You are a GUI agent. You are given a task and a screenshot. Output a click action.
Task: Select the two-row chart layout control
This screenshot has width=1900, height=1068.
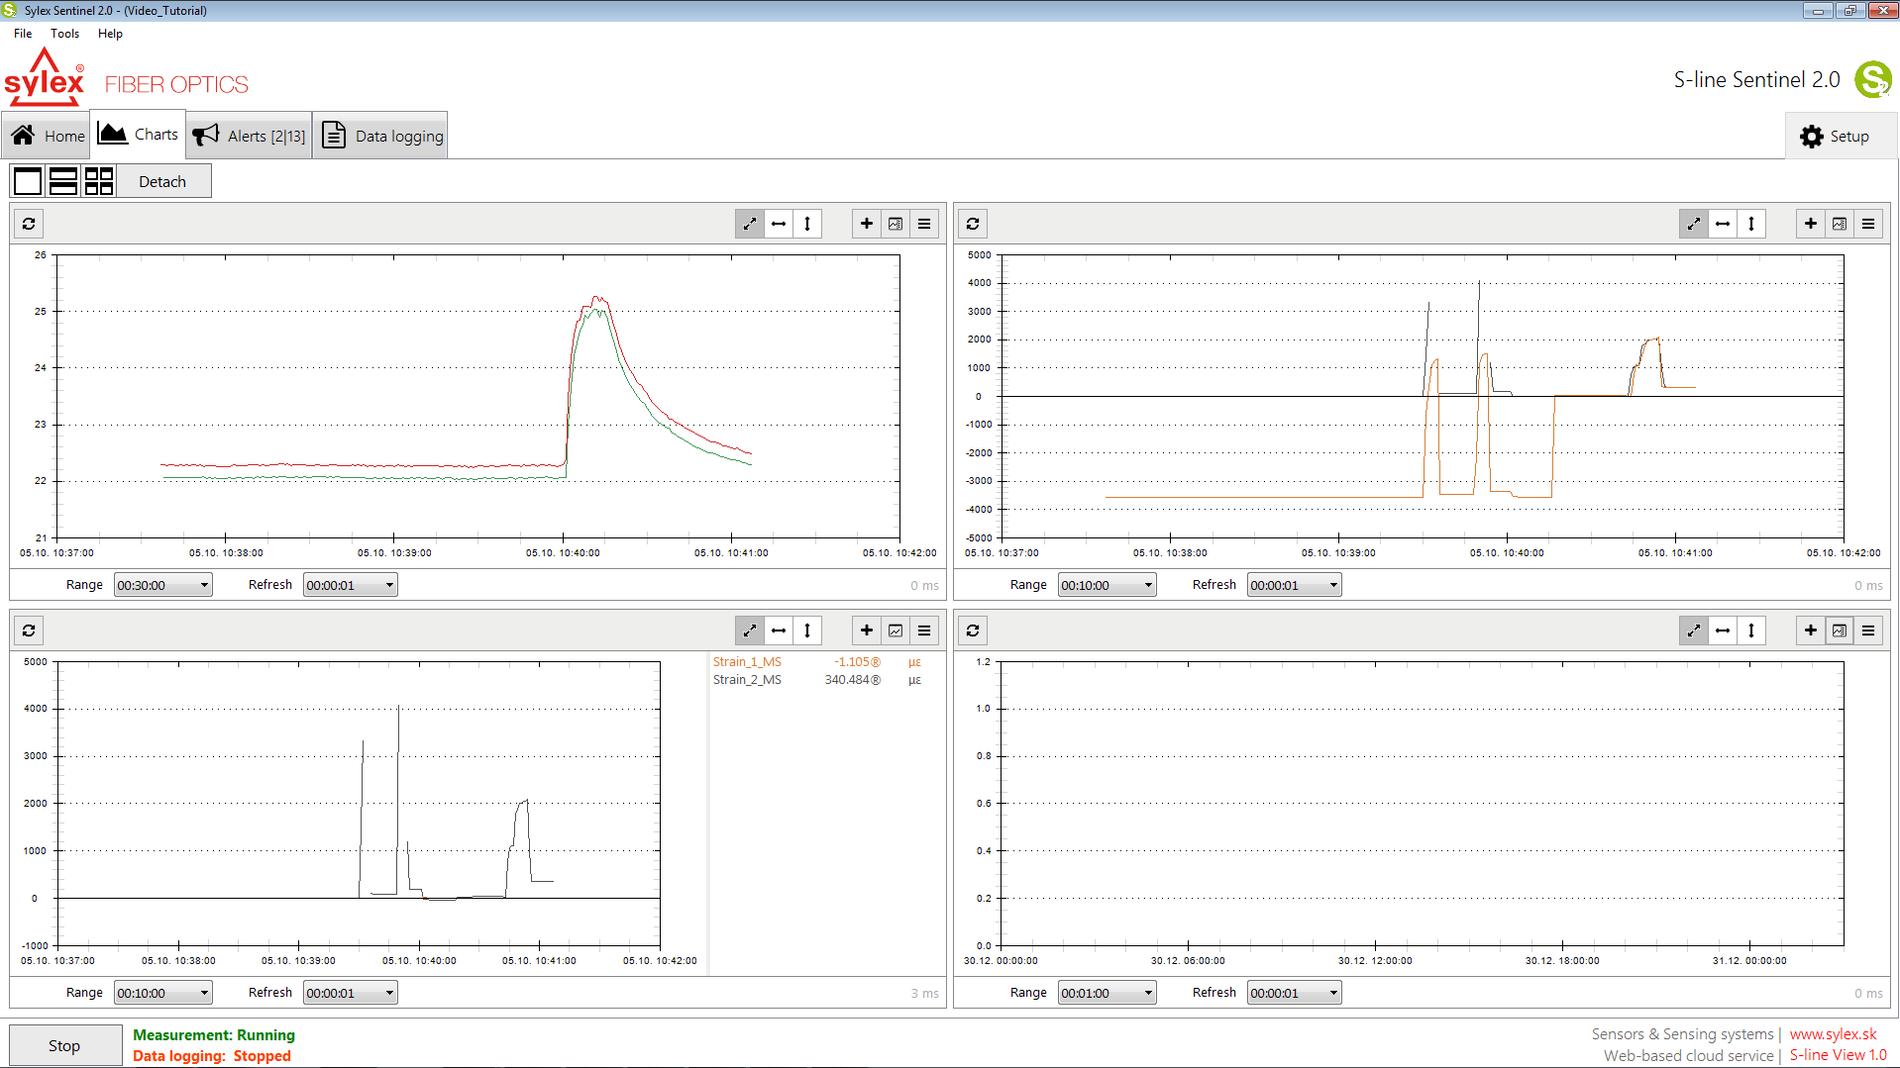(63, 180)
